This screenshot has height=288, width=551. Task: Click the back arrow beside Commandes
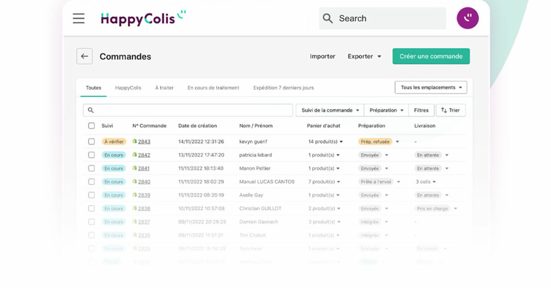[84, 56]
